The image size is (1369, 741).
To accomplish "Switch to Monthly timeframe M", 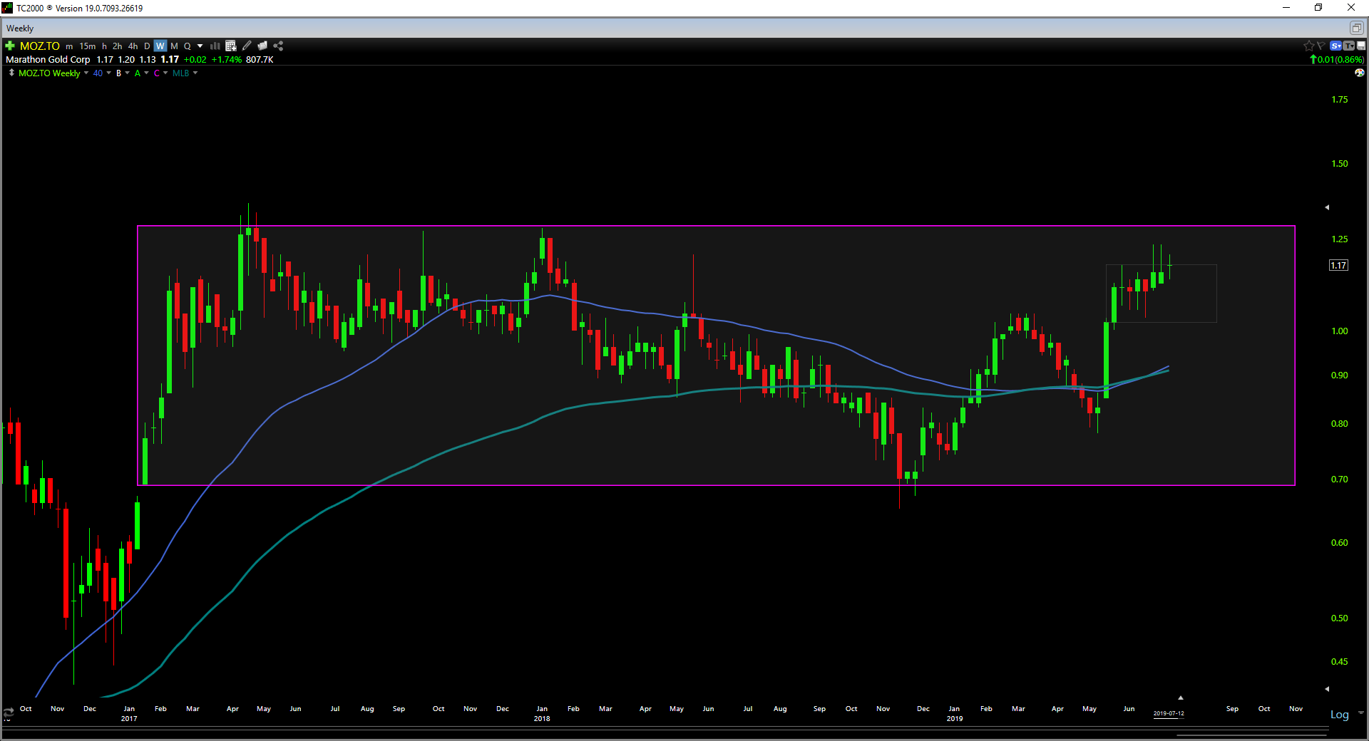I will tap(174, 46).
